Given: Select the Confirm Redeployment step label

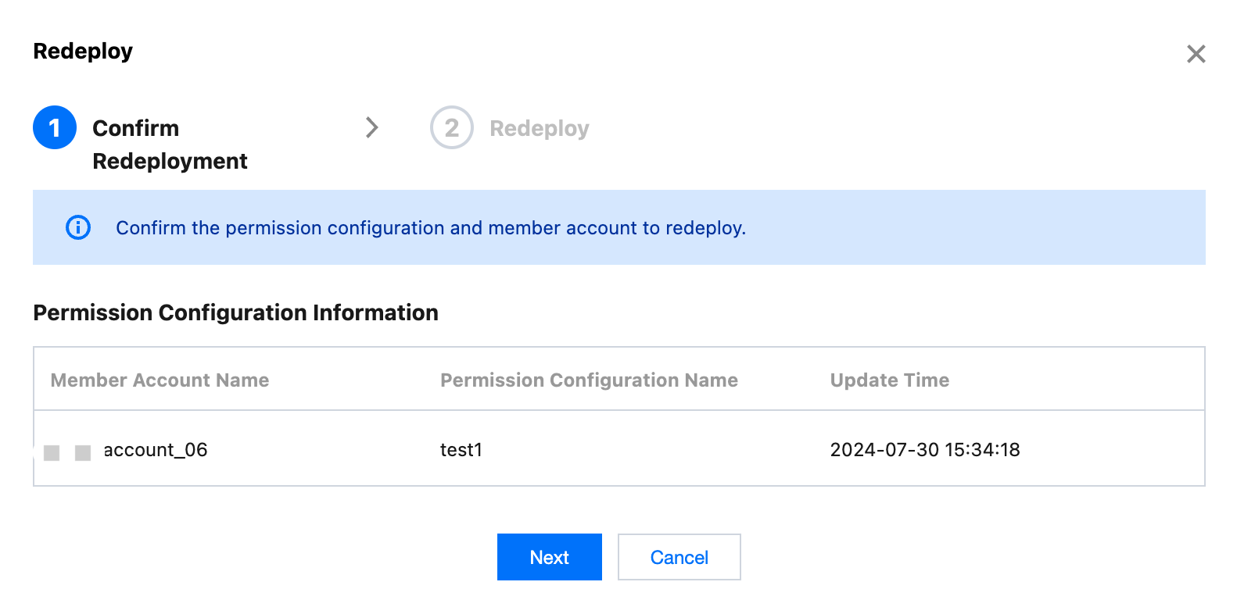Looking at the screenshot, I should [x=170, y=145].
